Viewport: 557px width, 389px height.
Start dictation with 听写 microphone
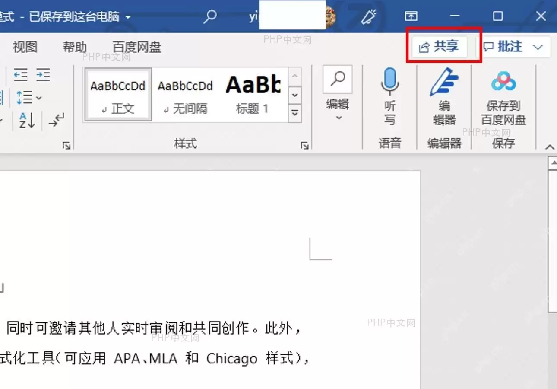tap(390, 96)
